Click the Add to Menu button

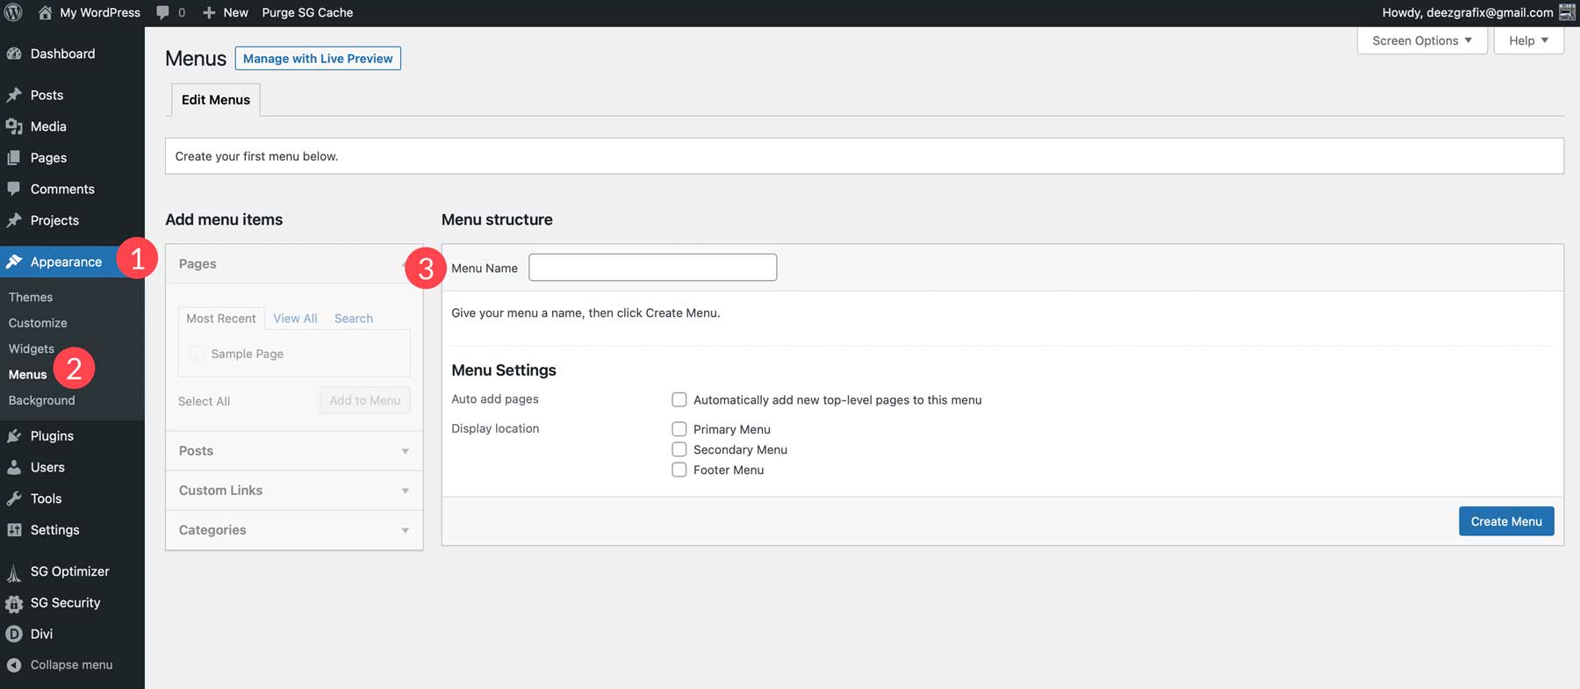point(365,400)
